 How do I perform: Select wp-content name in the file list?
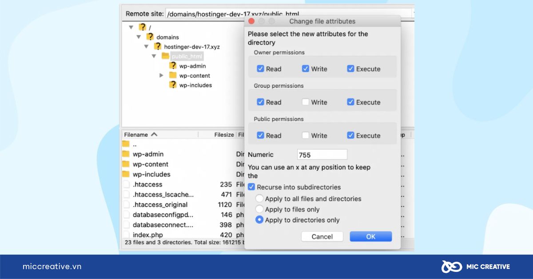pos(150,164)
